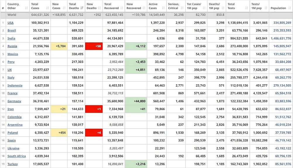The width and height of the screenshot is (293, 168).
Task: Sort by Tests/1M pop sort arrows
Action: click(266, 8)
